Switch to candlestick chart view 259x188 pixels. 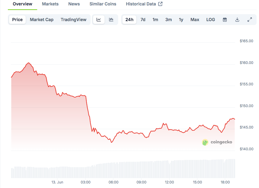coord(111,20)
